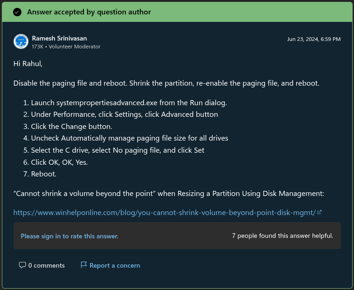
Task: Click the "Answer accepted by question author" banner text
Action: (x=89, y=12)
